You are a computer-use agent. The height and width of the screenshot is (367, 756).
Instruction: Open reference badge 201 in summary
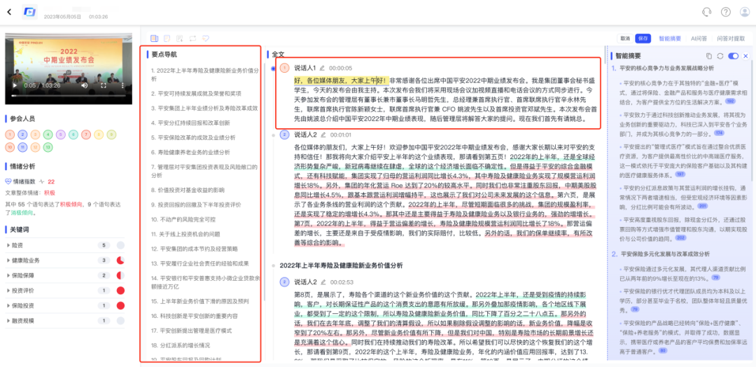click(x=703, y=206)
